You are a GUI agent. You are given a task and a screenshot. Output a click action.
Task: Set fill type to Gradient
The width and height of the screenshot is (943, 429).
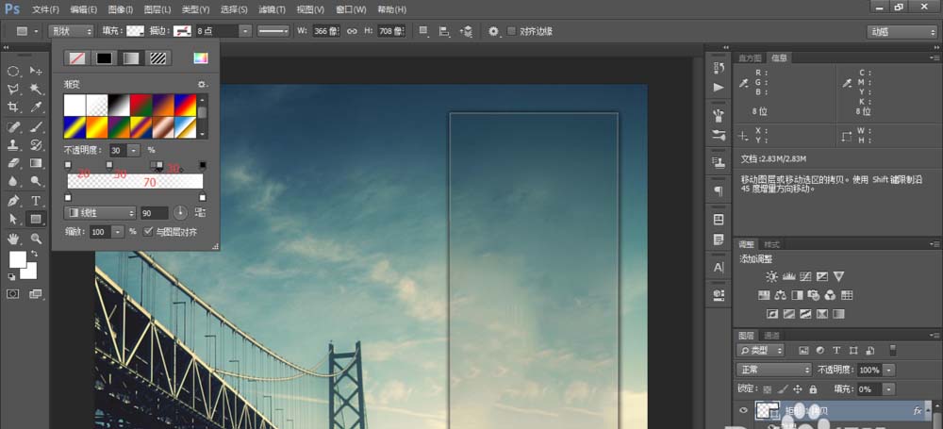131,58
